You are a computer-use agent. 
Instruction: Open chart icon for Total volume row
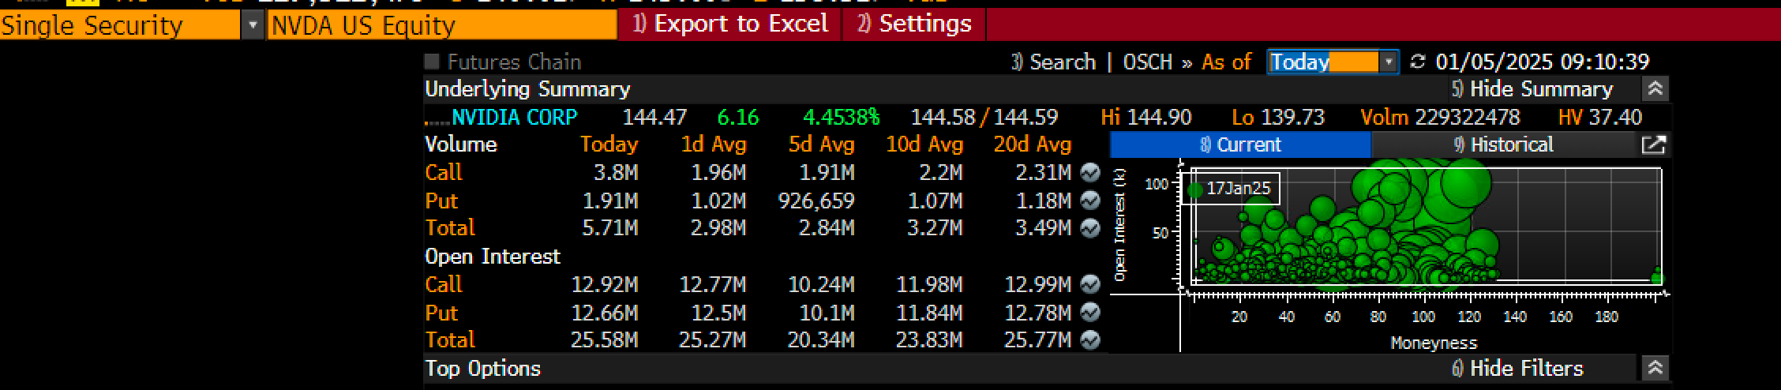coord(1090,228)
